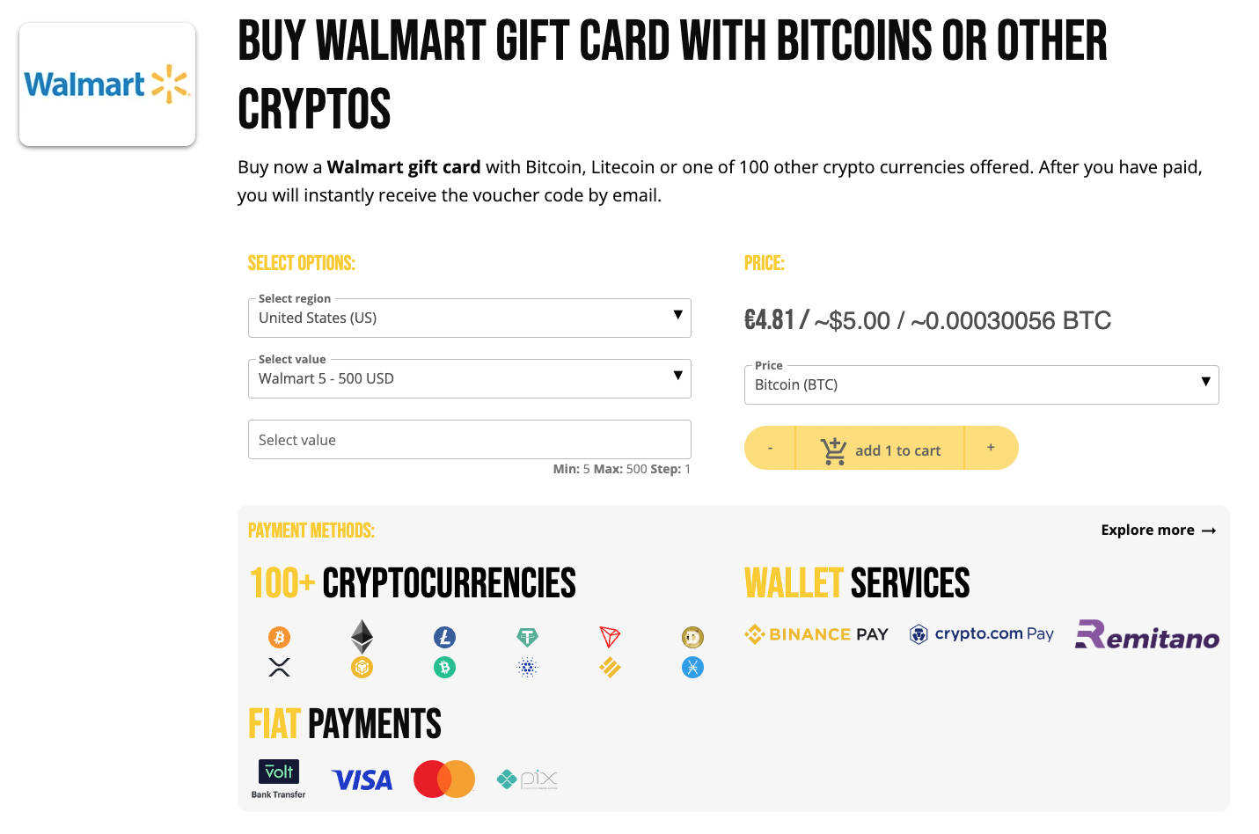Decrease quantity with the minus button
Viewport: 1259px width, 834px height.
coord(770,449)
